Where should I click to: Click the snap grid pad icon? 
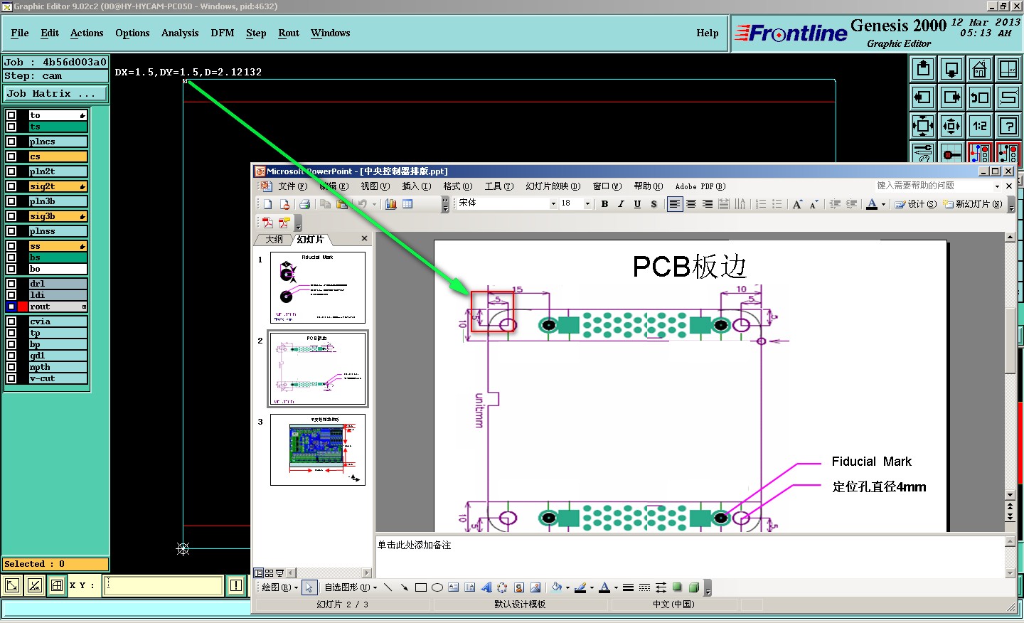coord(951,152)
